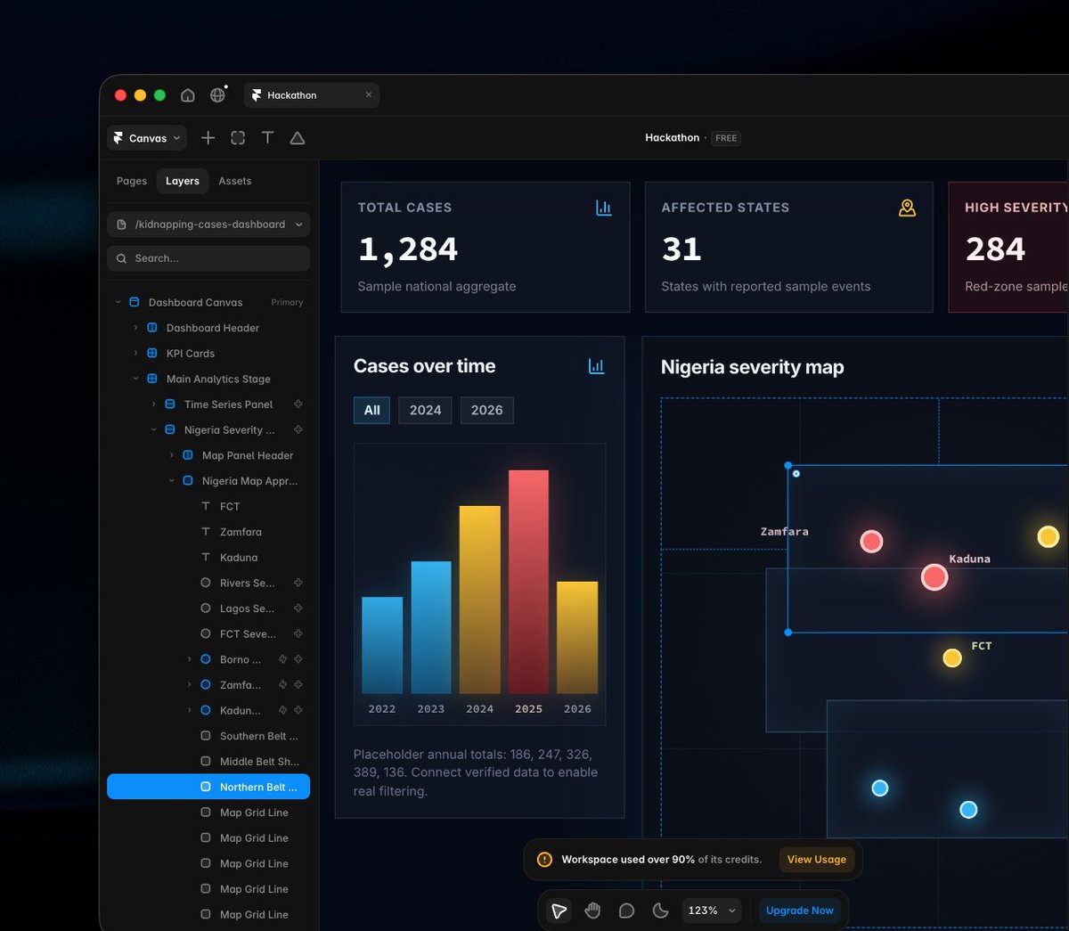Click the bar chart icon on Total Cases card
Image resolution: width=1069 pixels, height=931 pixels.
(x=604, y=208)
